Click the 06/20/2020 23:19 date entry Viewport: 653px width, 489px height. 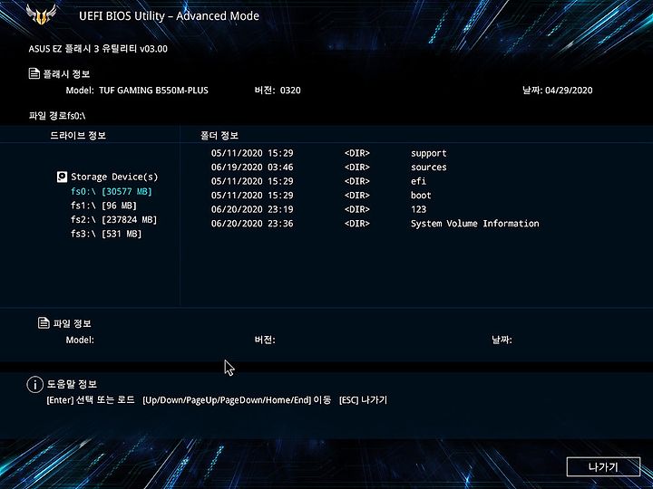coord(252,209)
